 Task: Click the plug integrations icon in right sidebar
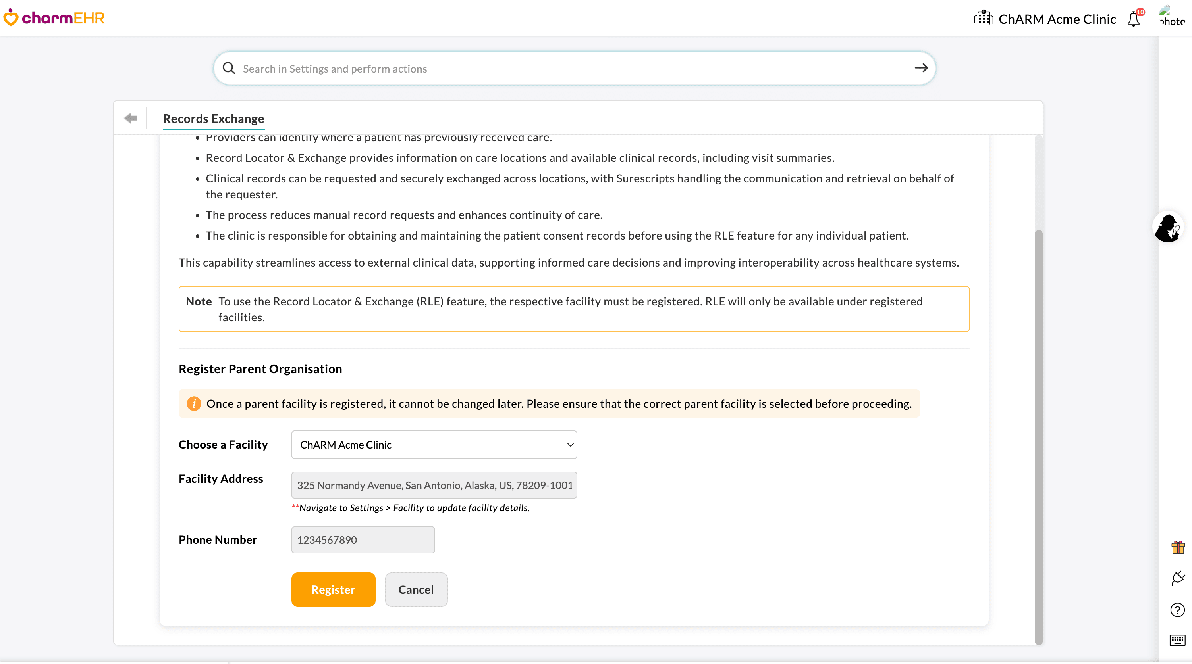coord(1178,579)
